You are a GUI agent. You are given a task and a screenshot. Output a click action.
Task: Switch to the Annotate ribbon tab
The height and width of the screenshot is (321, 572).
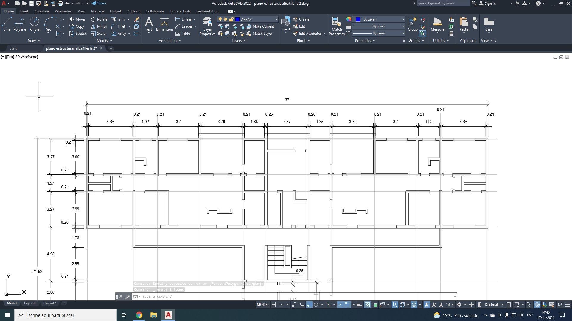41,11
